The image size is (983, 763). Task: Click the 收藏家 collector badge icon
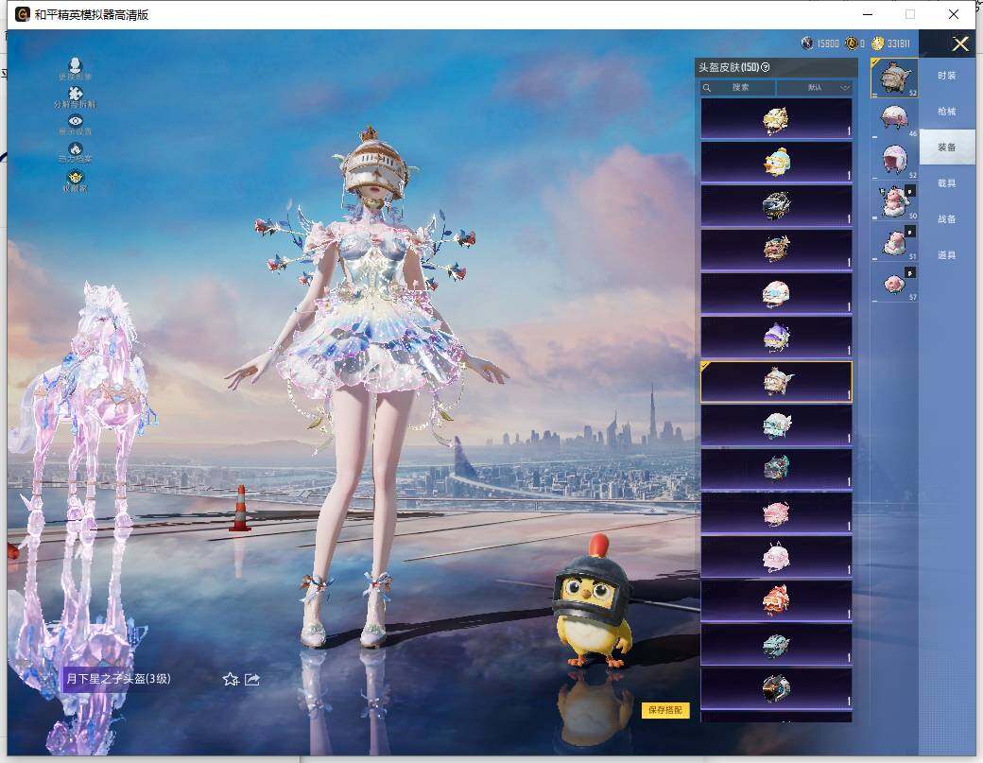click(x=76, y=178)
